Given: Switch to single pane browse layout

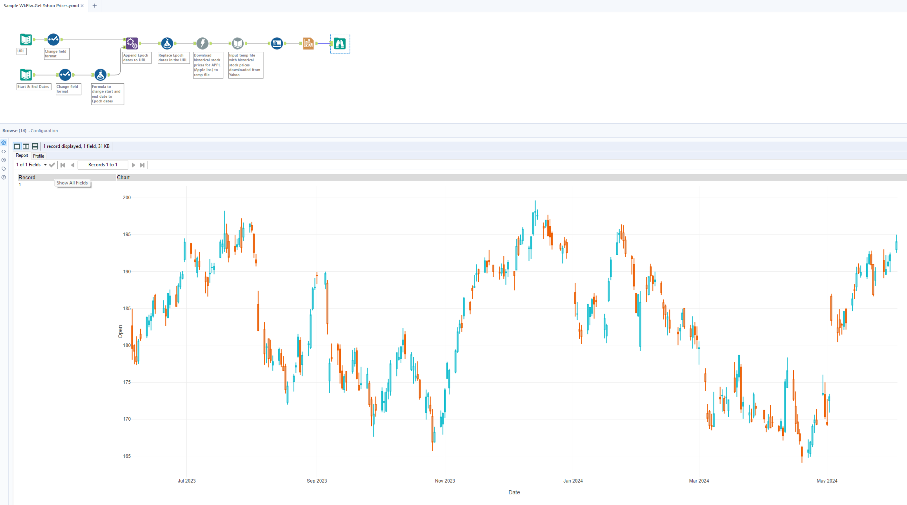Looking at the screenshot, I should (x=16, y=146).
